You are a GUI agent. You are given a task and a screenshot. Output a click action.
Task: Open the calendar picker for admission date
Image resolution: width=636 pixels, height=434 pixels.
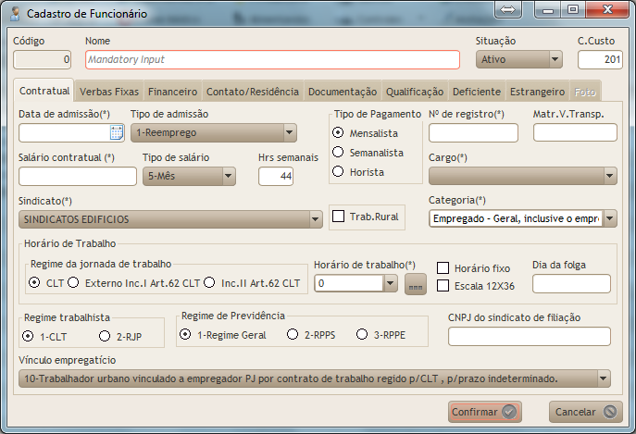tap(117, 132)
